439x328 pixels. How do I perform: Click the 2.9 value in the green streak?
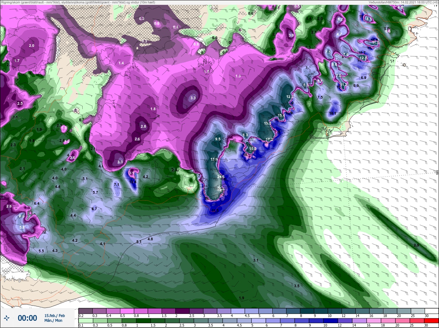point(416,245)
